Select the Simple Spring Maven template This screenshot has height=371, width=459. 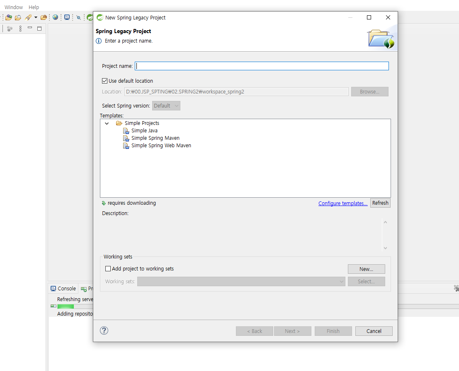click(x=155, y=138)
